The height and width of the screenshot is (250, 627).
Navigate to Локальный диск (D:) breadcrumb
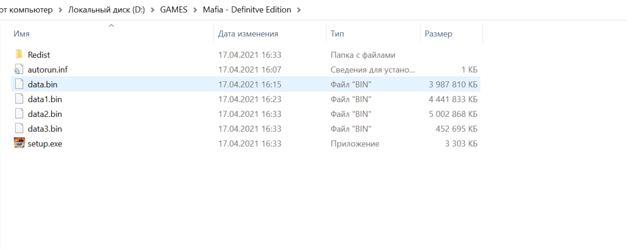[106, 10]
